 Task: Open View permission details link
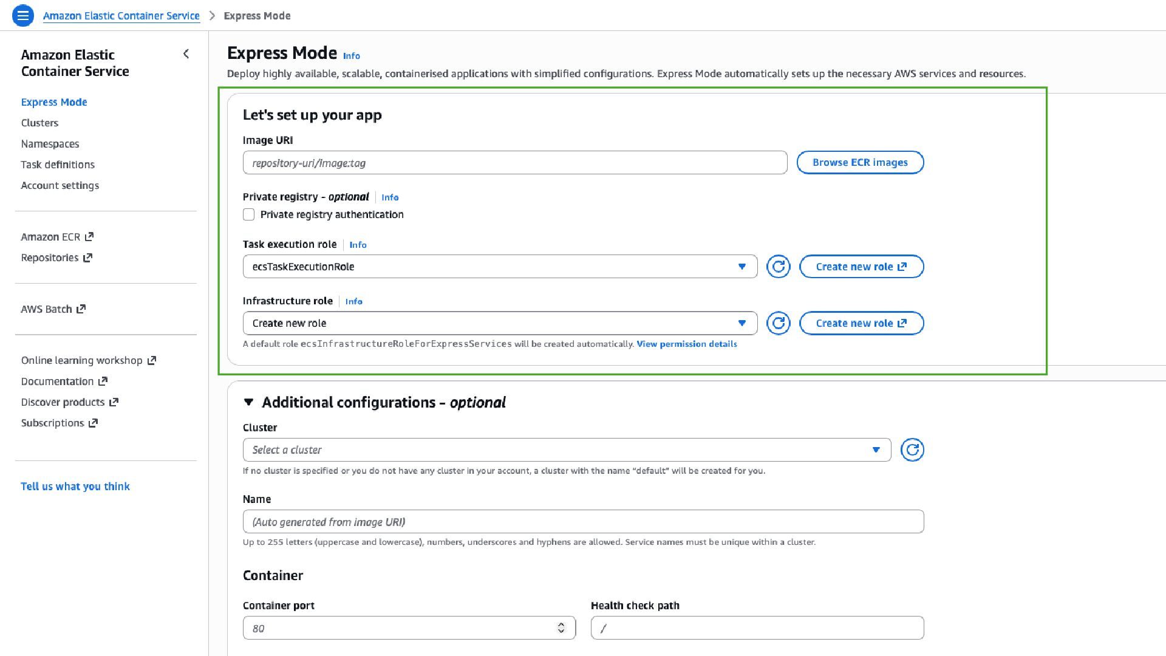click(x=686, y=344)
